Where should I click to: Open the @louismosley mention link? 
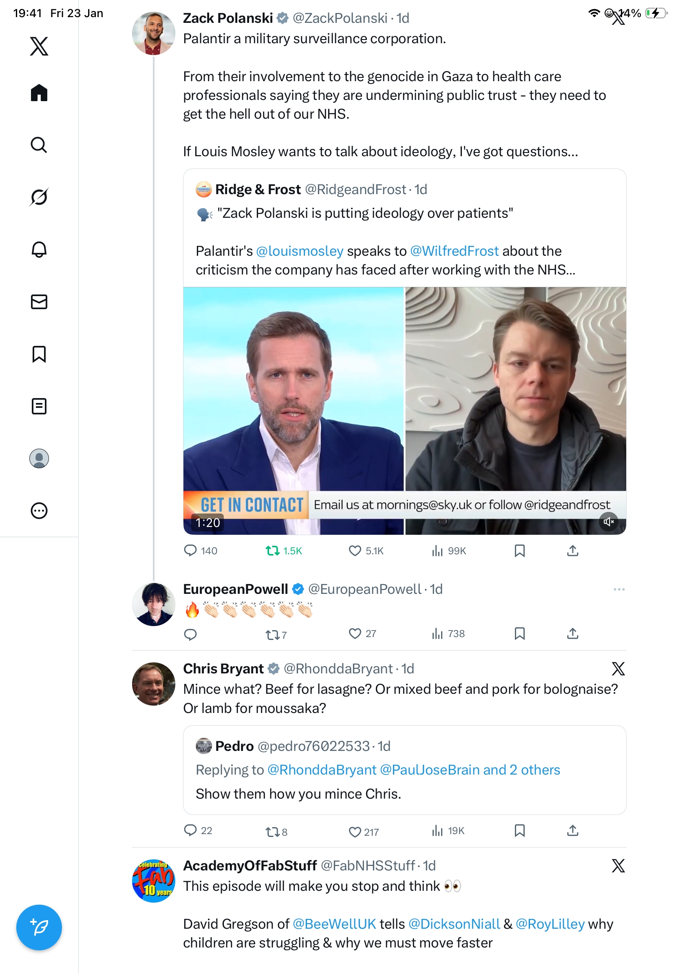click(299, 251)
